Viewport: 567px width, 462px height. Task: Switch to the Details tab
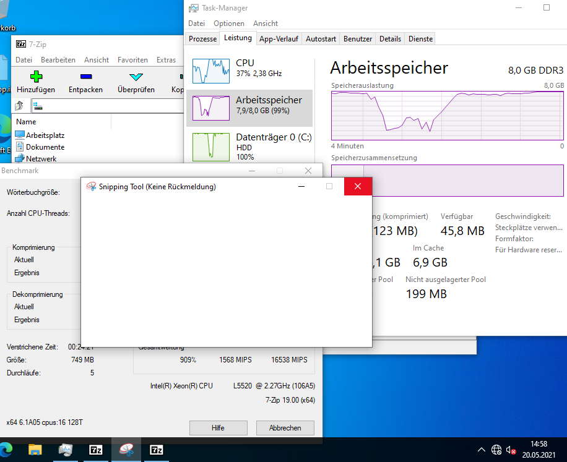[390, 38]
